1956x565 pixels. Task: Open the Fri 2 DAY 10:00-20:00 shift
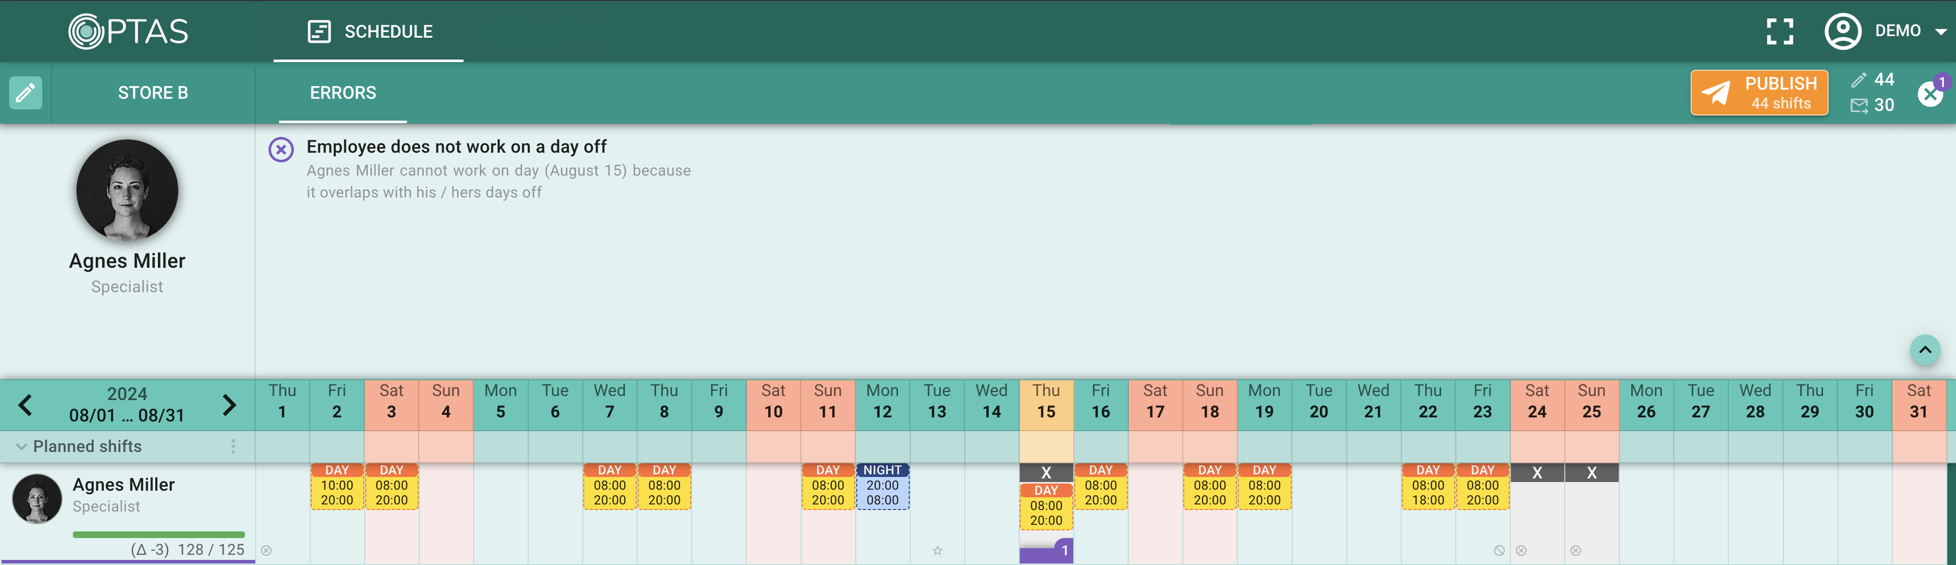337,486
